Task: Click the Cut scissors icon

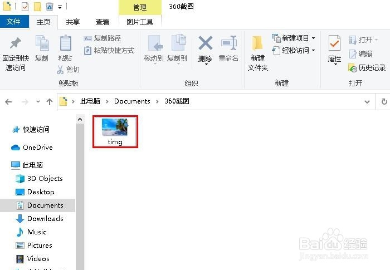Action: tap(60, 70)
